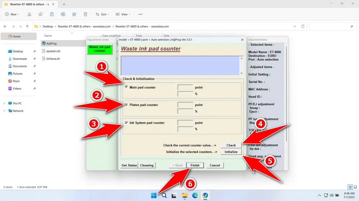Go forward with the Explorer forward arrow
The width and height of the screenshot is (359, 201).
pyautogui.click(x=13, y=26)
